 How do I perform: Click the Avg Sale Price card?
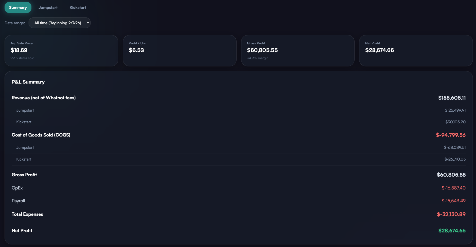pyautogui.click(x=61, y=51)
